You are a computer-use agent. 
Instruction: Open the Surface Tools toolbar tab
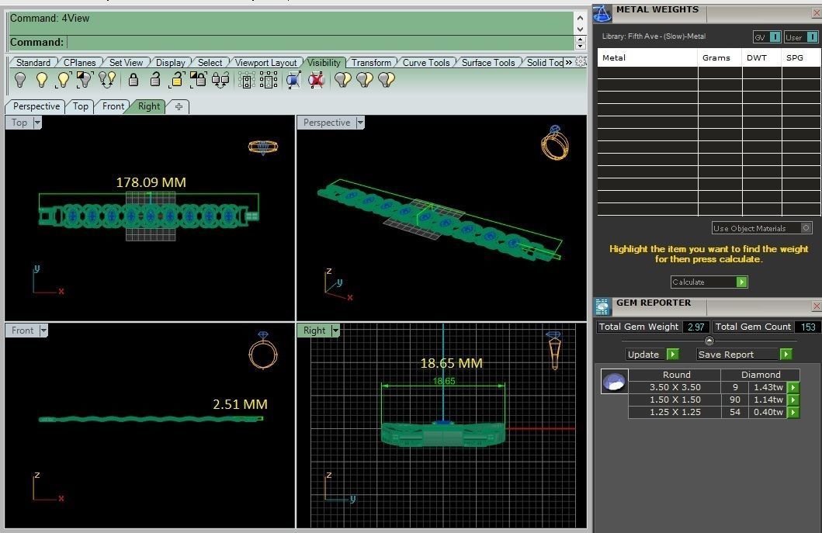click(x=488, y=62)
